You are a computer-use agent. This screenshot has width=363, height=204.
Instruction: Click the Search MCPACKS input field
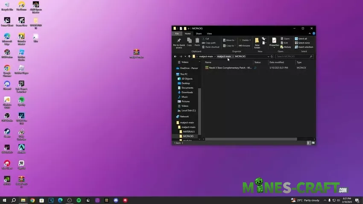tap(292, 56)
